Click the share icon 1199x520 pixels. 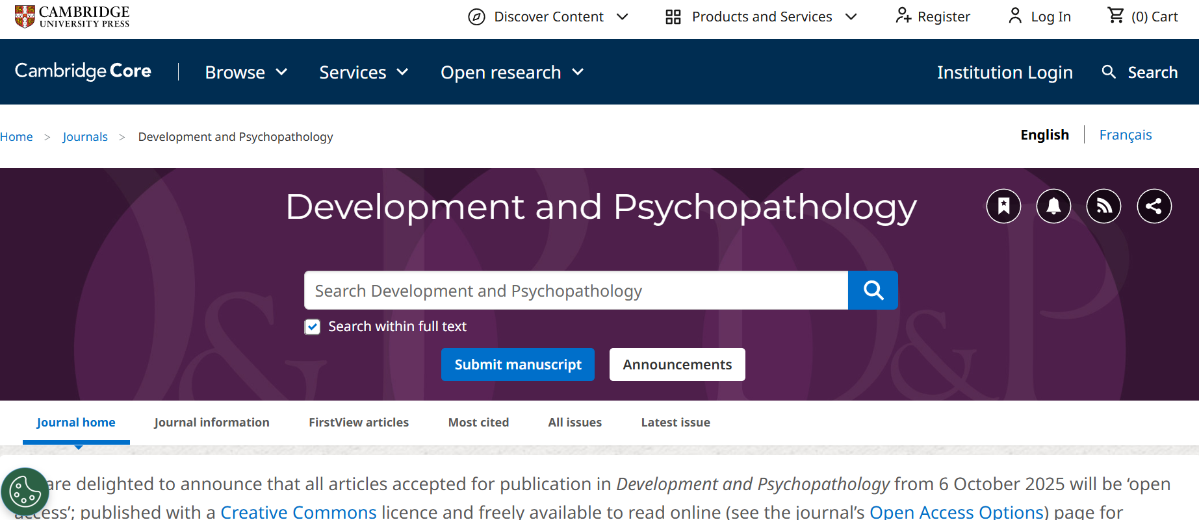point(1154,206)
